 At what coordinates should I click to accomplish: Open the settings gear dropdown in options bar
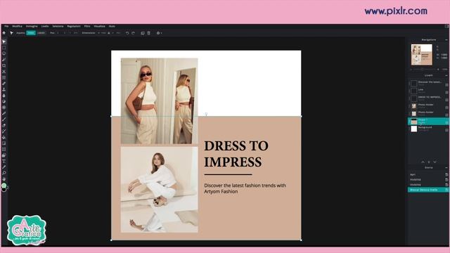point(159,33)
